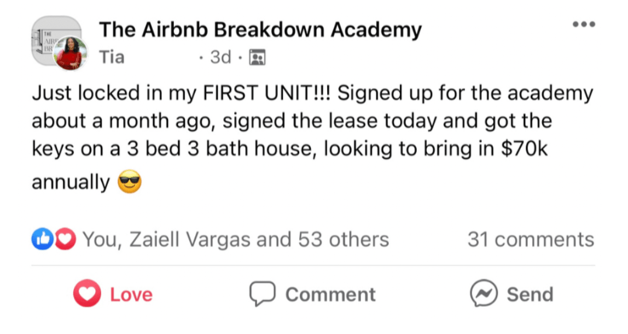This screenshot has width=628, height=334.
Task: Click the word annually in the post
Action: (71, 182)
